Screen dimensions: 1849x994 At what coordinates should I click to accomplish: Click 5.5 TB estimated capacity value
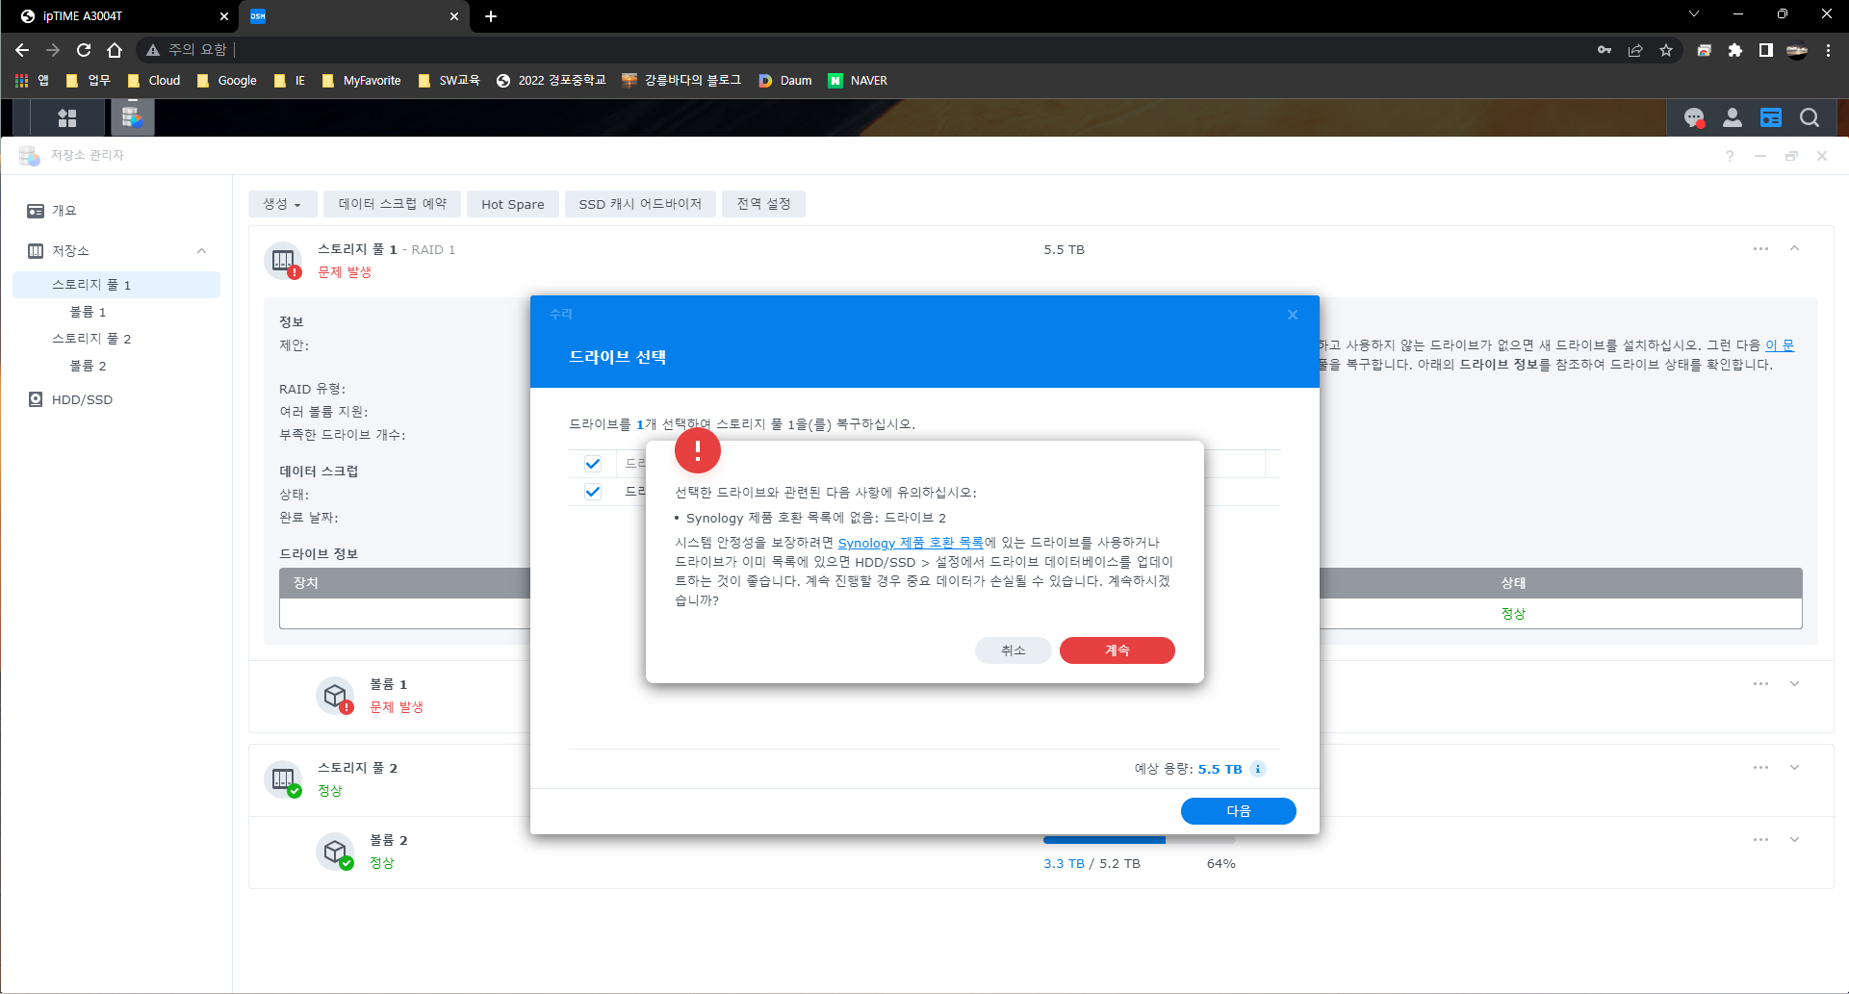click(1220, 769)
